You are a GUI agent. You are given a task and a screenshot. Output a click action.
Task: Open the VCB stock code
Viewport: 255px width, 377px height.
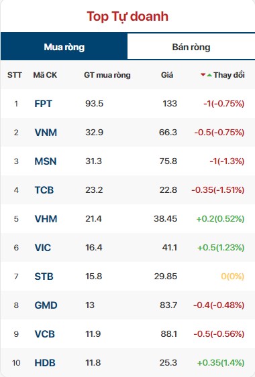click(45, 334)
